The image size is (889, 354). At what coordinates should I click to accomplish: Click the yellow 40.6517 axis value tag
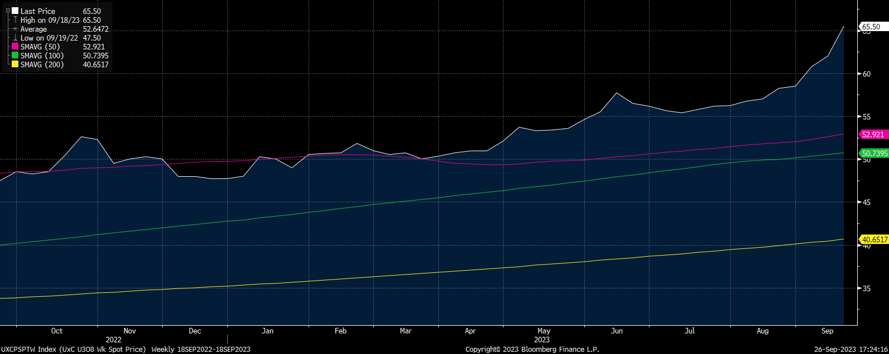coord(875,240)
